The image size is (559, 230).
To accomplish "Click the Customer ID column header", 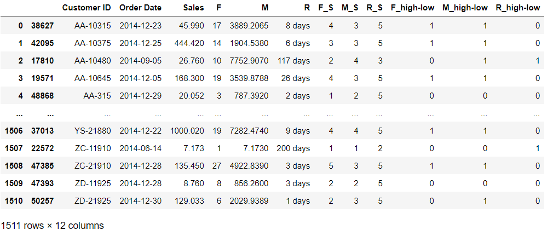I will (87, 8).
